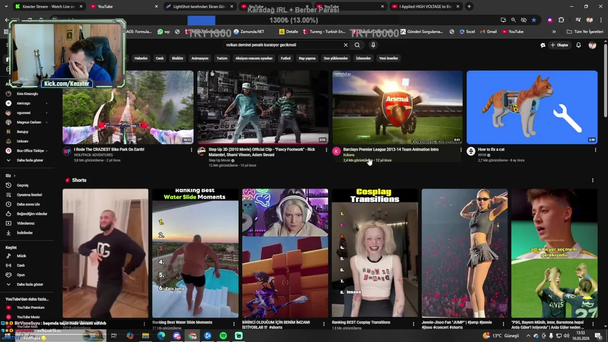
Task: Open the Step Up 3D video thumbnail
Action: click(x=263, y=107)
